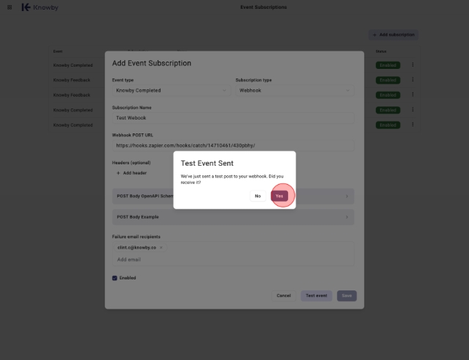Click the plus icon next to Add header
The width and height of the screenshot is (469, 360).
tap(118, 173)
